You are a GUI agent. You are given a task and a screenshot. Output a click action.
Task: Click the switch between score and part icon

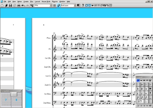[79, 5]
